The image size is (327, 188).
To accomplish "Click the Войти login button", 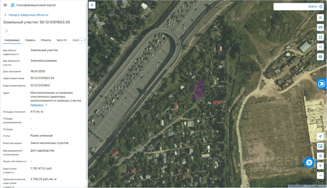I will click(299, 7).
